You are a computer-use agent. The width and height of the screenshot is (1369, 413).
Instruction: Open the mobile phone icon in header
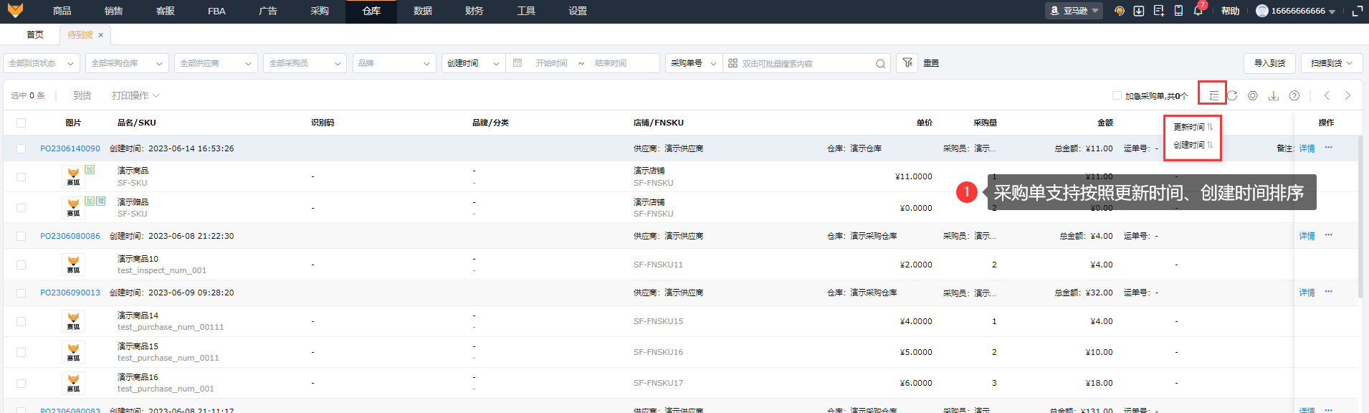click(x=1178, y=11)
